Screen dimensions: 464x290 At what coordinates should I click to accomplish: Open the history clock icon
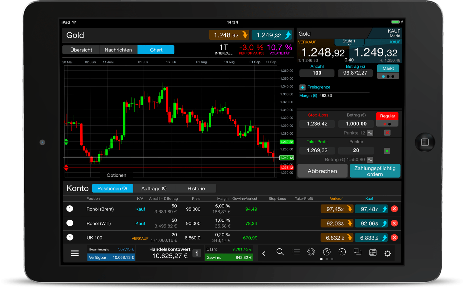342,252
